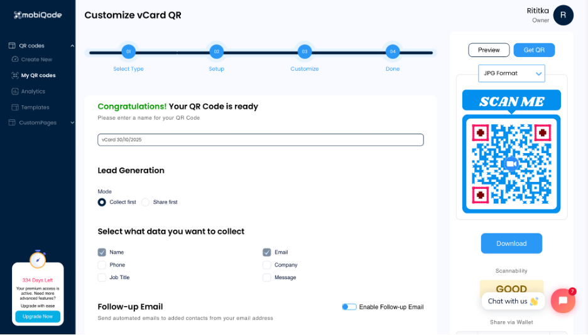
Task: Uncheck the Email checkbox
Action: point(267,252)
